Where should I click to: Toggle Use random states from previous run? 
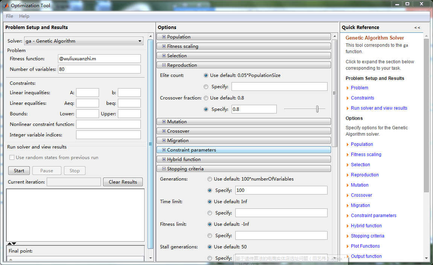click(x=12, y=158)
